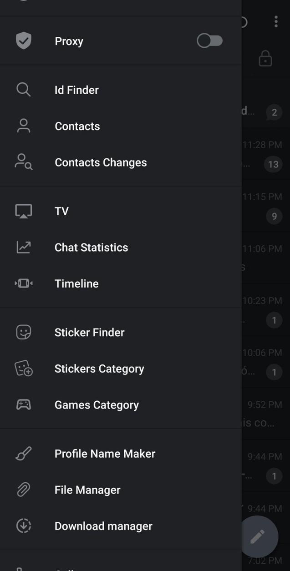Image resolution: width=290 pixels, height=571 pixels.
Task: Select the Profile Name Maker brush icon
Action: click(x=23, y=453)
